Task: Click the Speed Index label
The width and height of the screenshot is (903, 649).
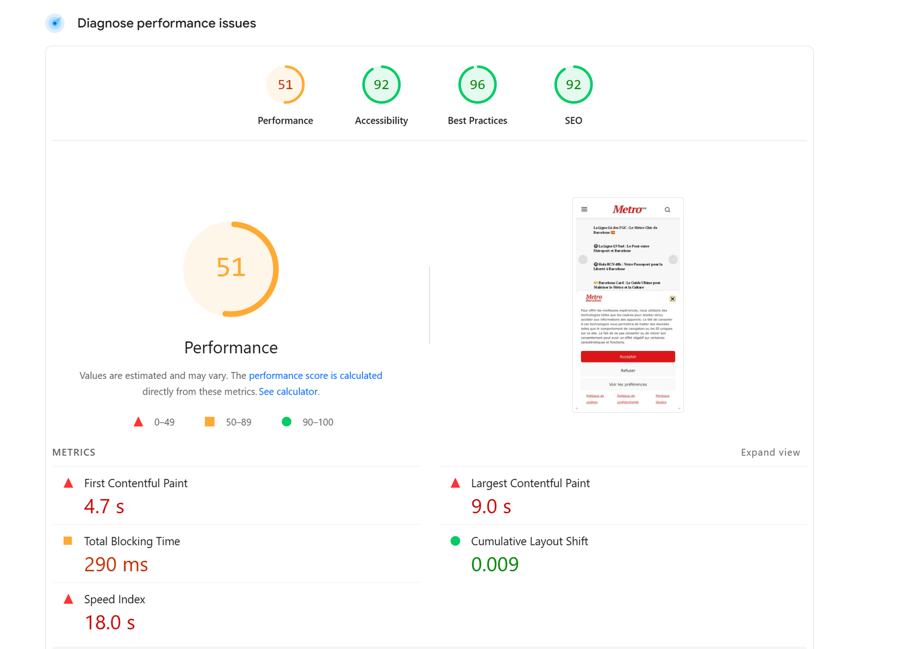Action: pyautogui.click(x=115, y=599)
